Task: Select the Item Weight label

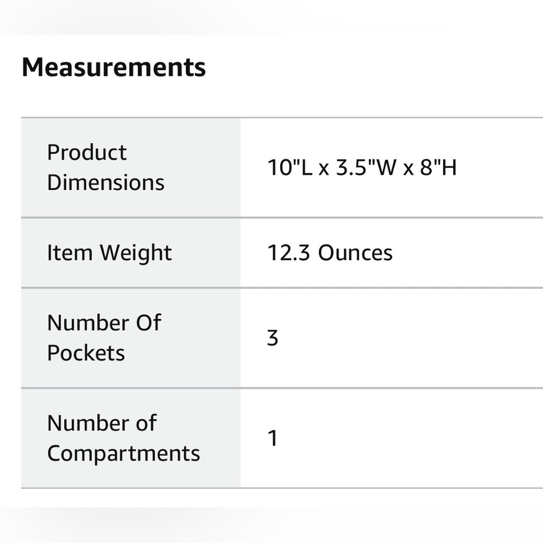Action: pos(109,253)
